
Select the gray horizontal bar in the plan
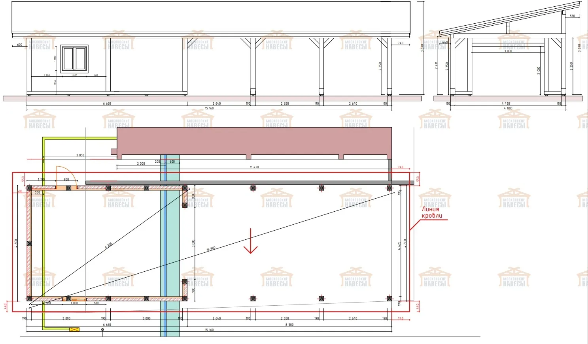tap(249, 182)
